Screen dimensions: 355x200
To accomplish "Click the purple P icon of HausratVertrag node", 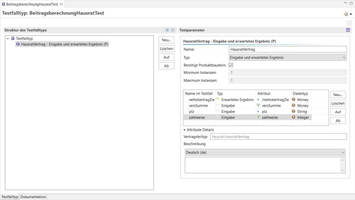I will click(x=18, y=44).
